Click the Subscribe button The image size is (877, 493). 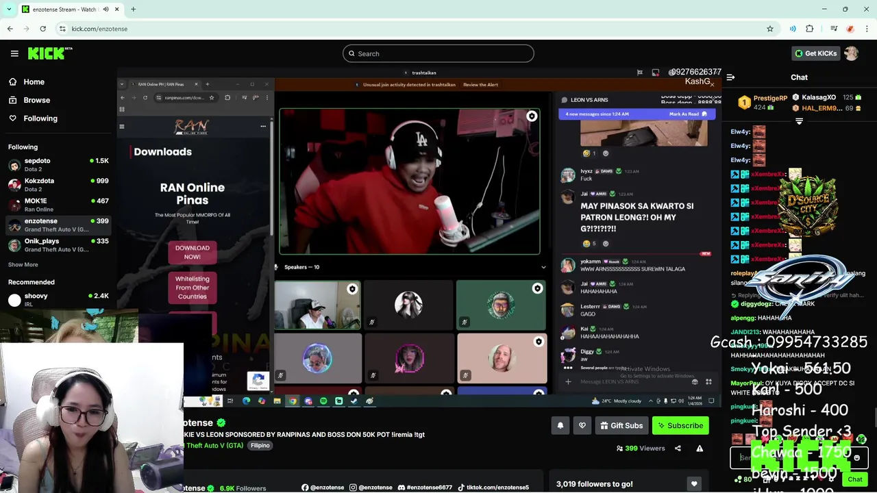[680, 426]
